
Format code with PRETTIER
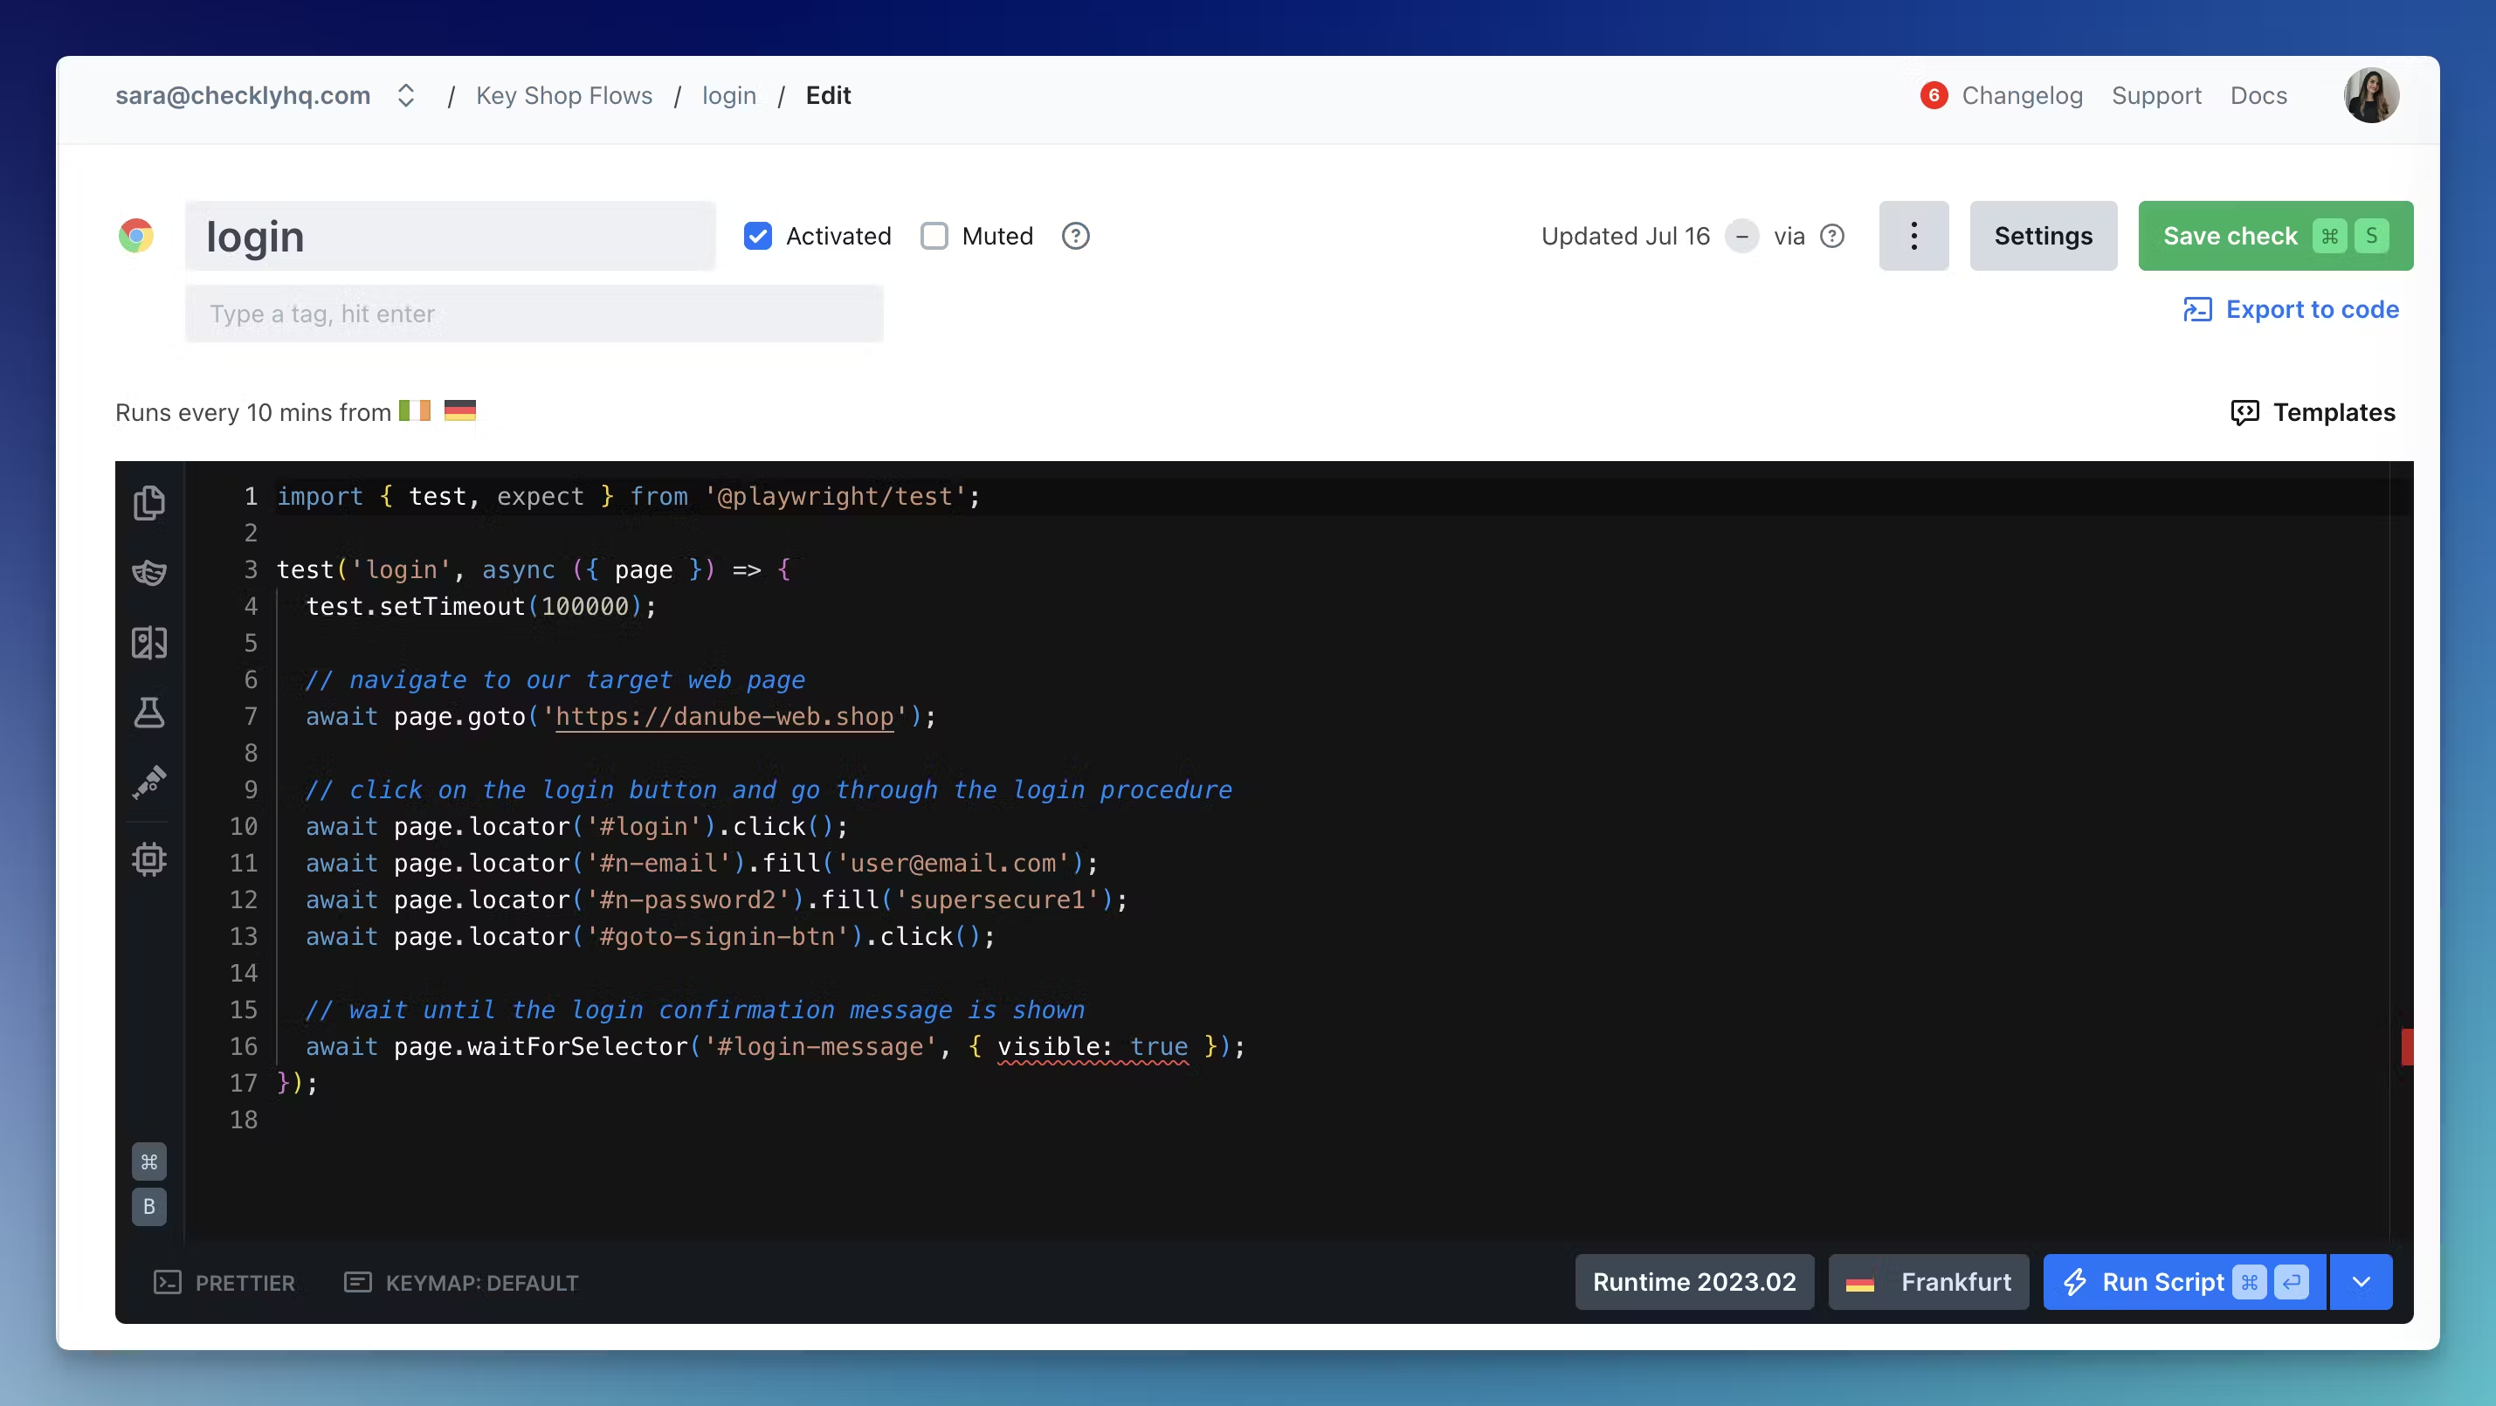(224, 1282)
